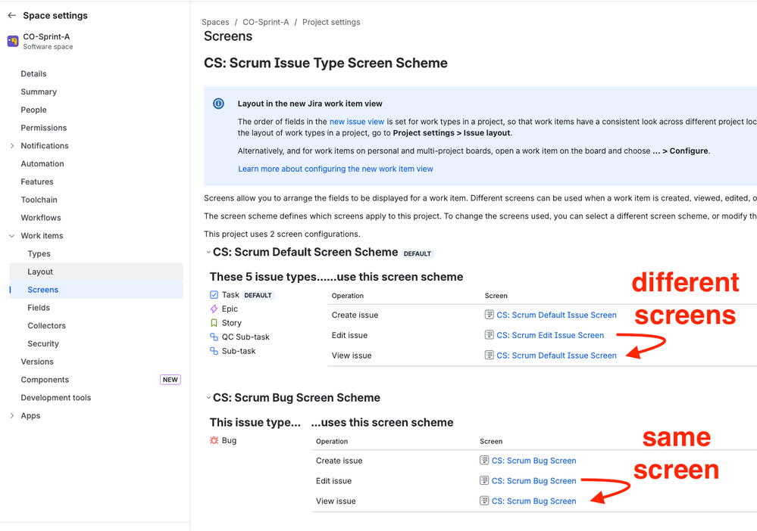
Task: Open Learn more about configuring new work item view
Action: 336,169
